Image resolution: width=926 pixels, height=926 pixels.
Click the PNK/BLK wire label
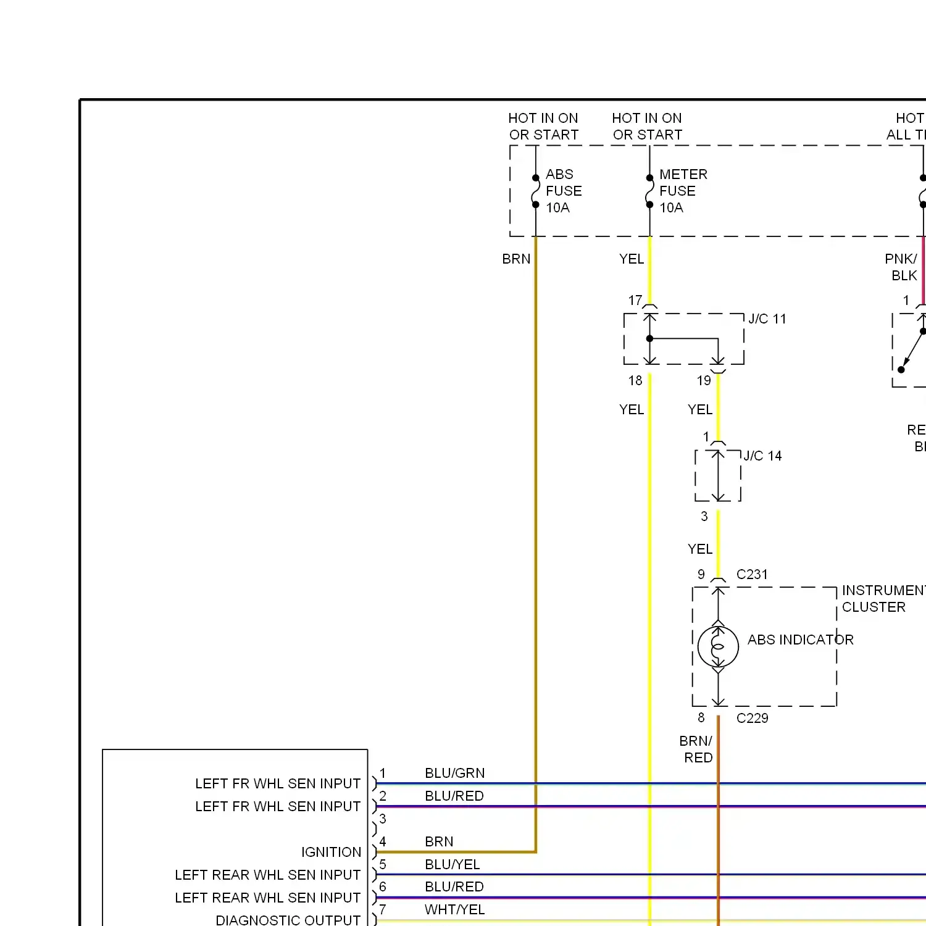[901, 267]
